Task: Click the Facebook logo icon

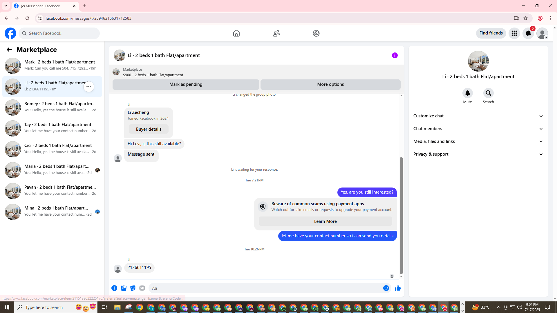Action: (x=10, y=33)
